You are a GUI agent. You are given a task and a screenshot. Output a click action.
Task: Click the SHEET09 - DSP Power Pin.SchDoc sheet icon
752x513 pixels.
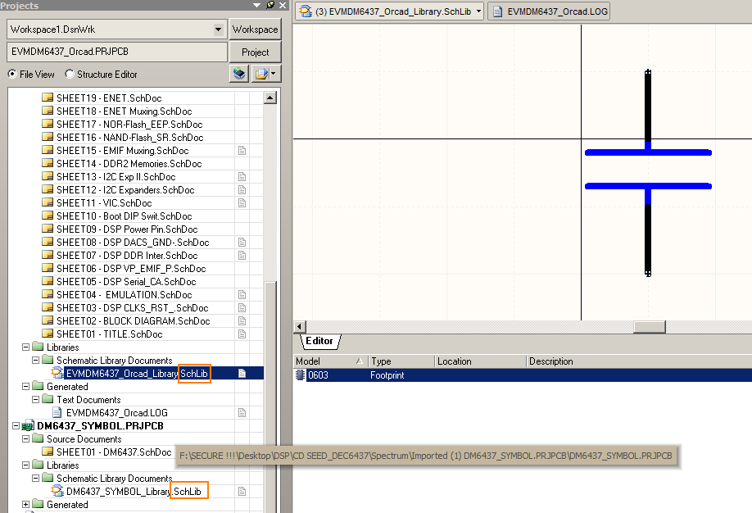pyautogui.click(x=48, y=229)
